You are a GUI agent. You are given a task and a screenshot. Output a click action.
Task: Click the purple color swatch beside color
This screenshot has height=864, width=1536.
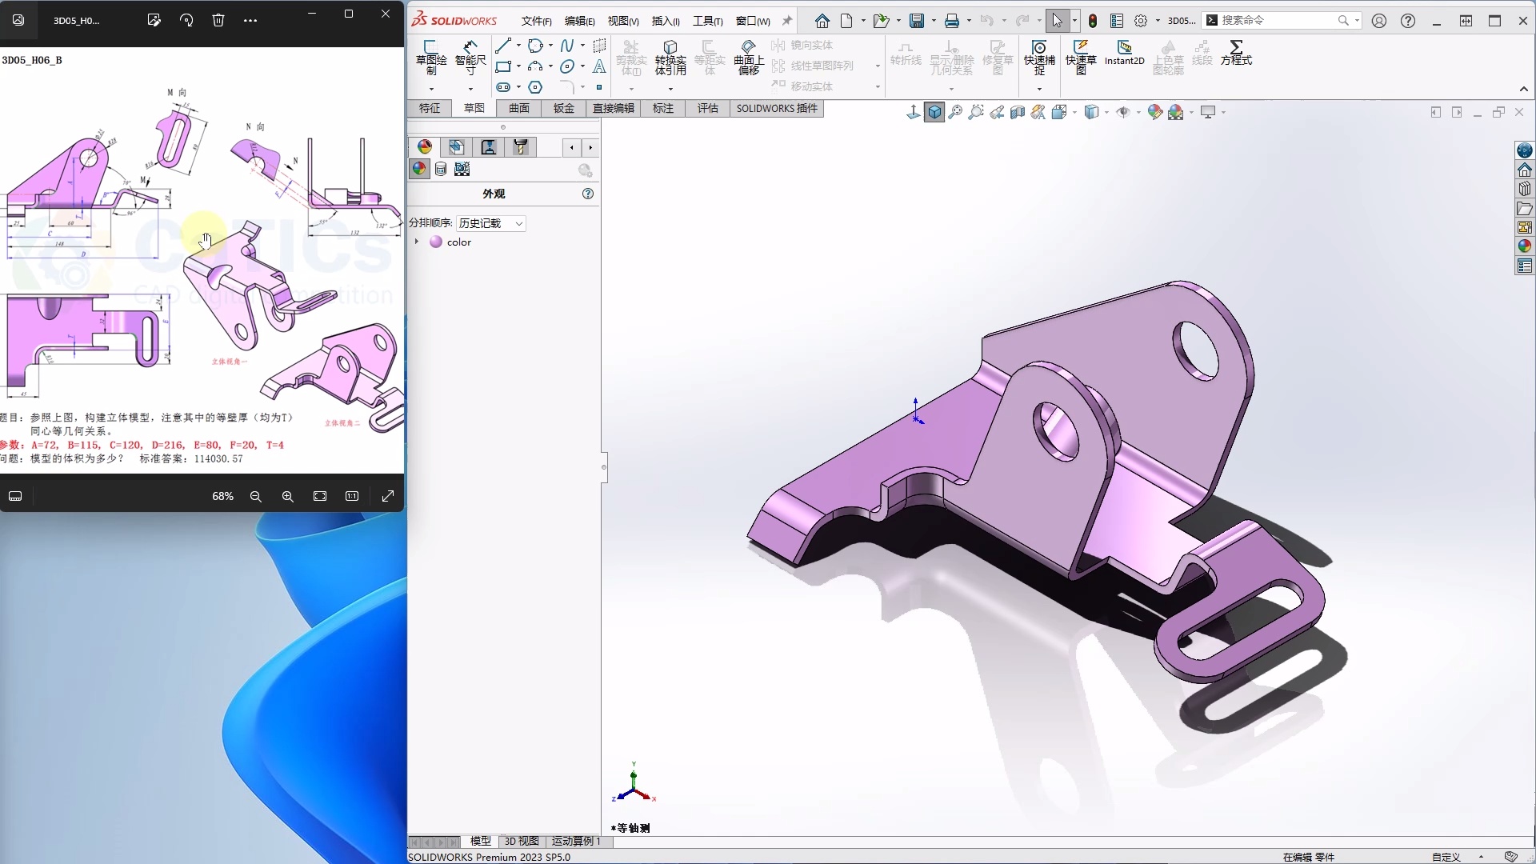coord(436,242)
